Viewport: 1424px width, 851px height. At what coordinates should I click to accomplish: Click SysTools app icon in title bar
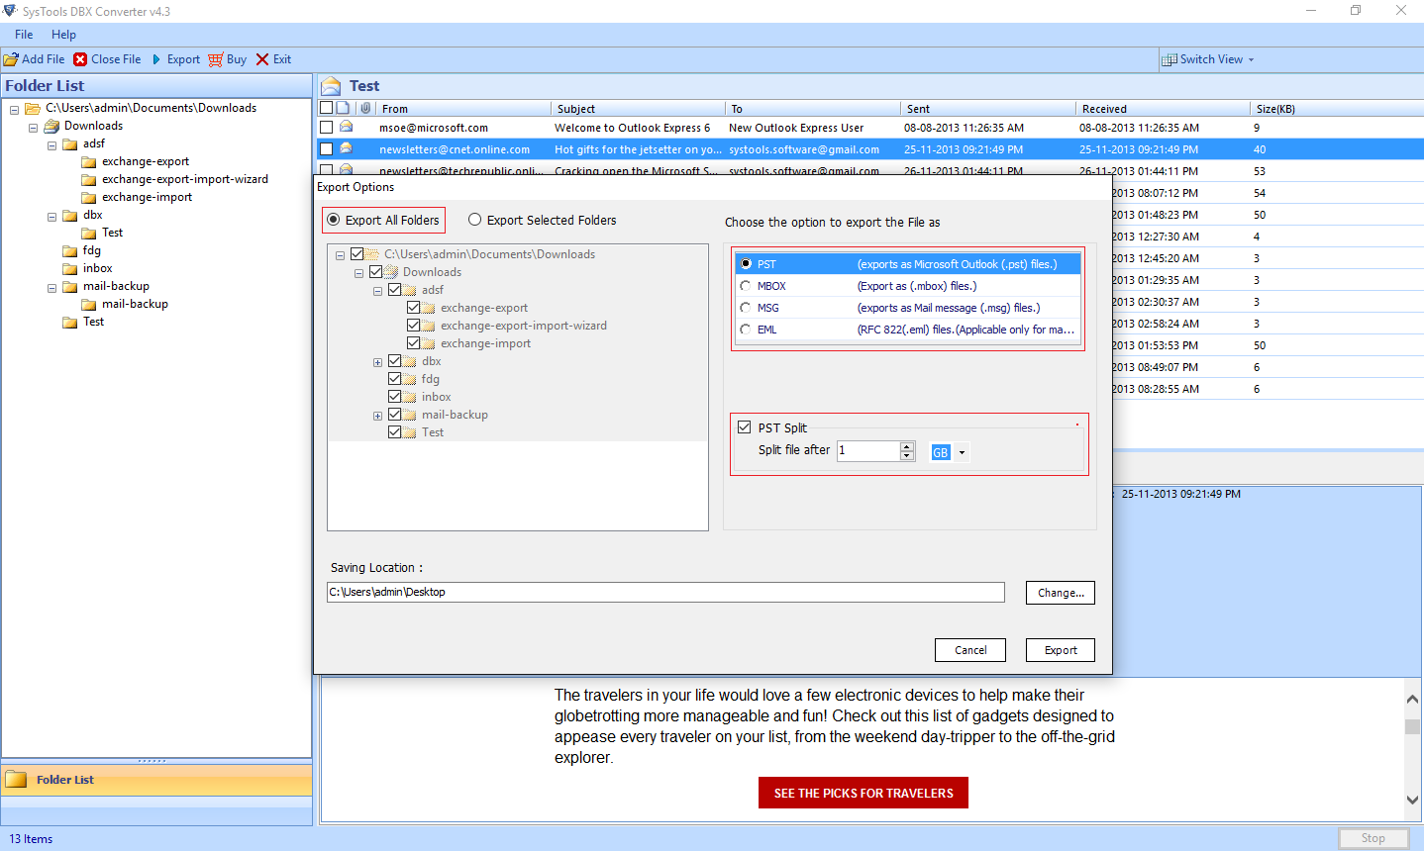coord(10,11)
